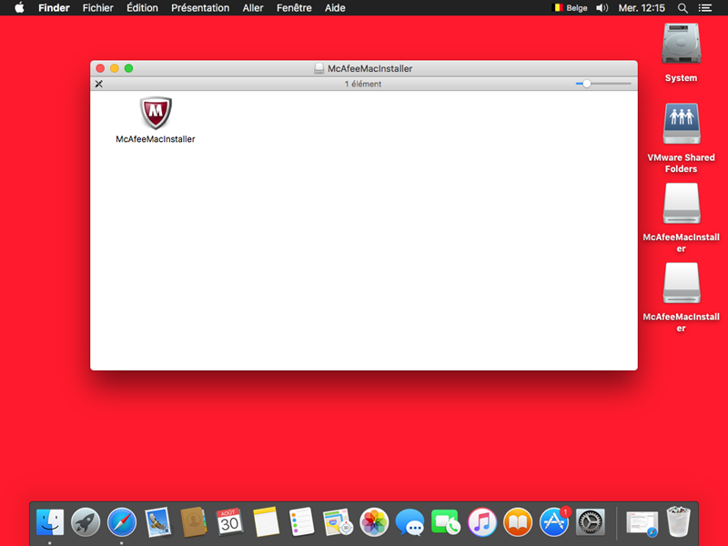Open Maps app in Dock
The image size is (728, 546).
pyautogui.click(x=338, y=521)
